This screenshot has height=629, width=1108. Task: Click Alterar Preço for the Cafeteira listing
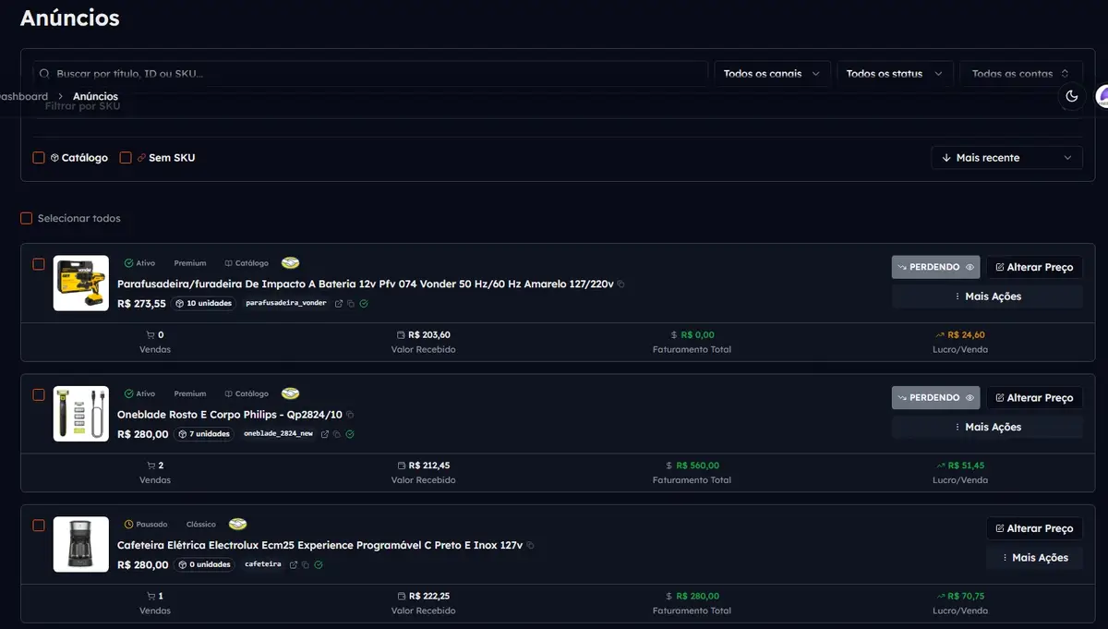pyautogui.click(x=1034, y=528)
